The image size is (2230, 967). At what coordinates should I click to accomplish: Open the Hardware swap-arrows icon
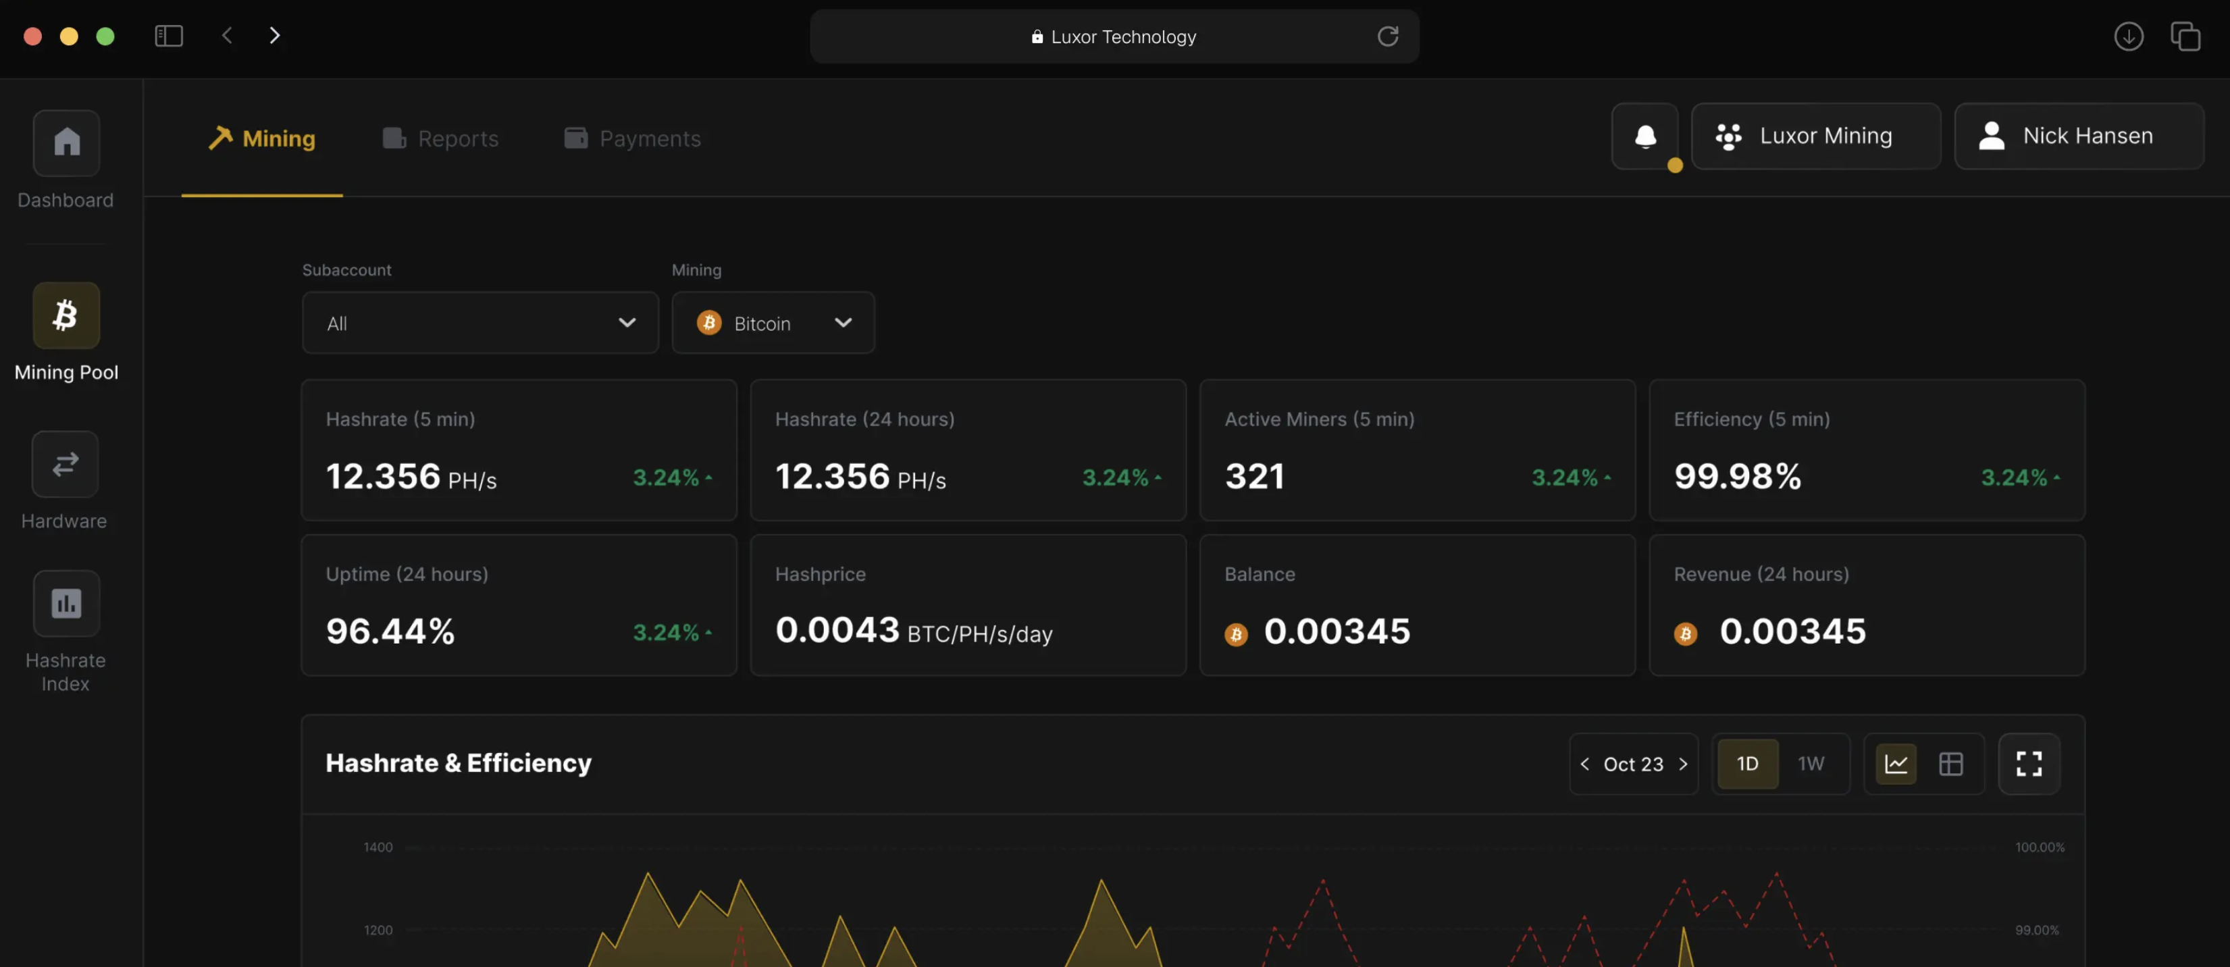coord(66,465)
